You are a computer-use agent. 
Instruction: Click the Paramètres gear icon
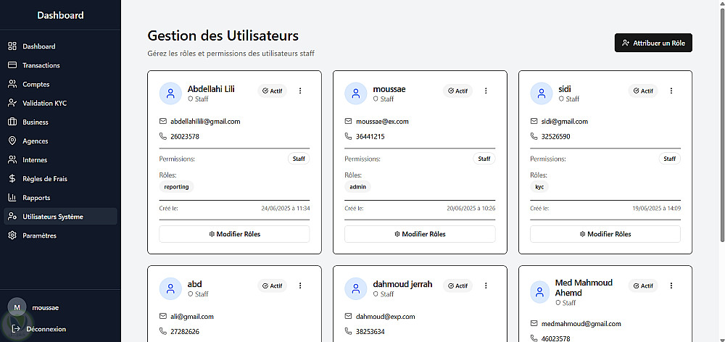[x=12, y=235]
